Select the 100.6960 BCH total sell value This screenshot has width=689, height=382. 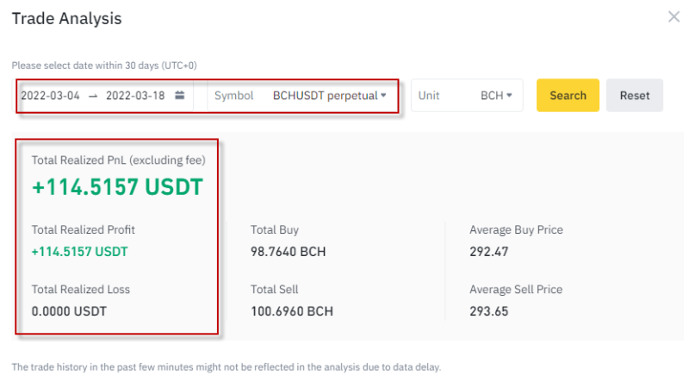click(x=292, y=311)
